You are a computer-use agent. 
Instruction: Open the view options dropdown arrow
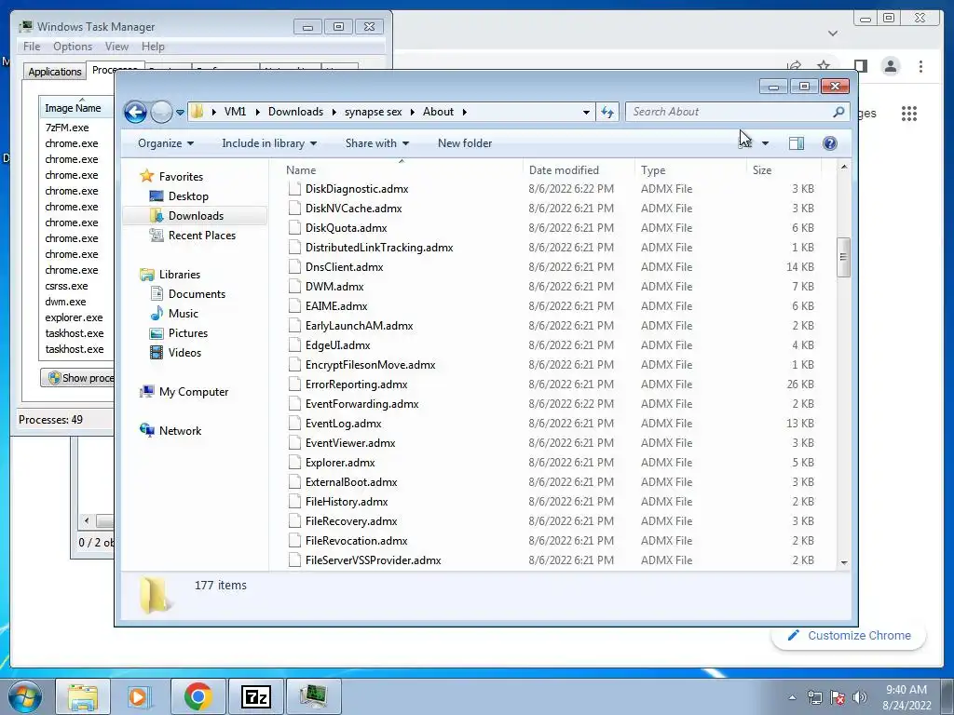pos(766,143)
